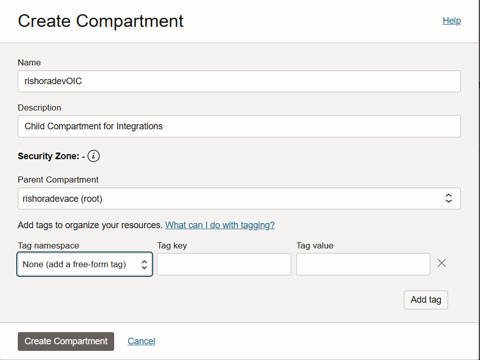Viewport: 480px width, 360px height.
Task: Click the Tag namespace up-down arrows
Action: click(144, 264)
